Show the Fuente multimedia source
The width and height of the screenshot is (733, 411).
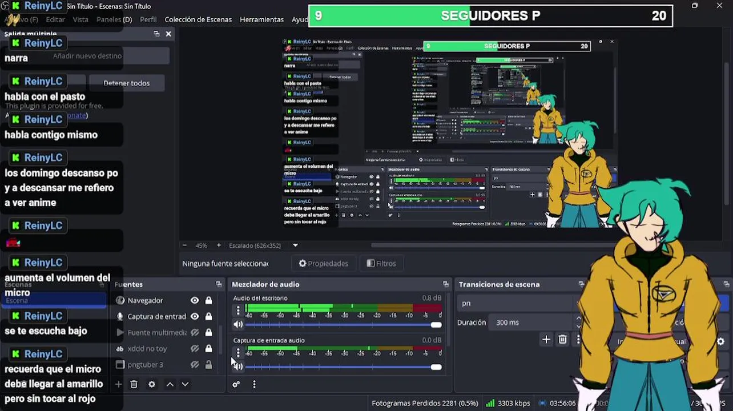[195, 332]
